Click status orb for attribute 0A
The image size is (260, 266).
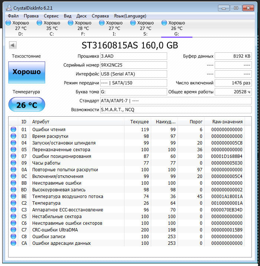(13, 169)
